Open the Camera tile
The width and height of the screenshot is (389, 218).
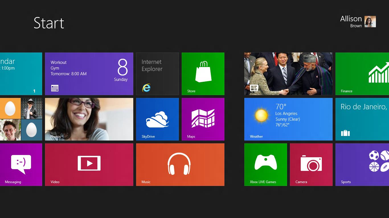(x=311, y=165)
